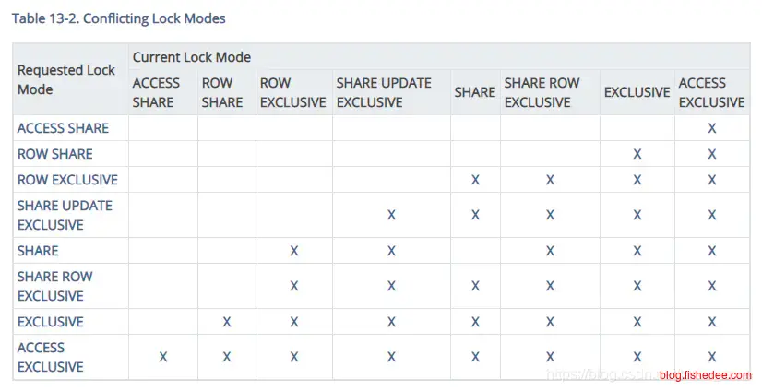Click the ROW SHARE column header
Image resolution: width=762 pixels, height=391 pixels.
222,92
